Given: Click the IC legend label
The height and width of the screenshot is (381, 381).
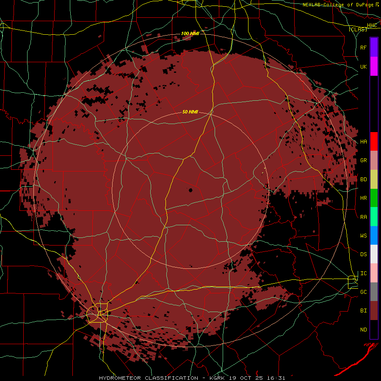Looking at the screenshot, I should click(x=364, y=273).
